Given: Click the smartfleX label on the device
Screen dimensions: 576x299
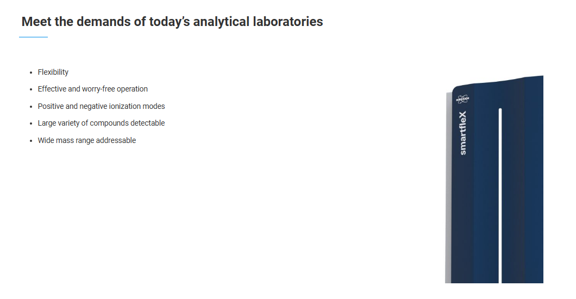Looking at the screenshot, I should click(463, 133).
